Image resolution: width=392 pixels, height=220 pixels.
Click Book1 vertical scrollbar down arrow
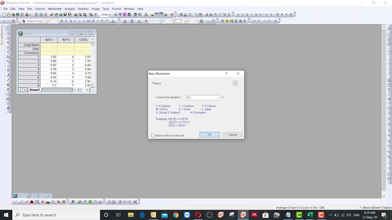click(x=92, y=85)
